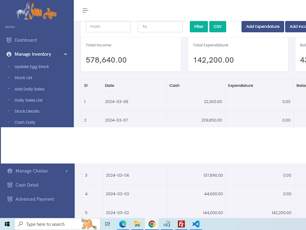The image size is (306, 230).
Task: Launch FileZilla from the taskbar
Action: (181, 224)
